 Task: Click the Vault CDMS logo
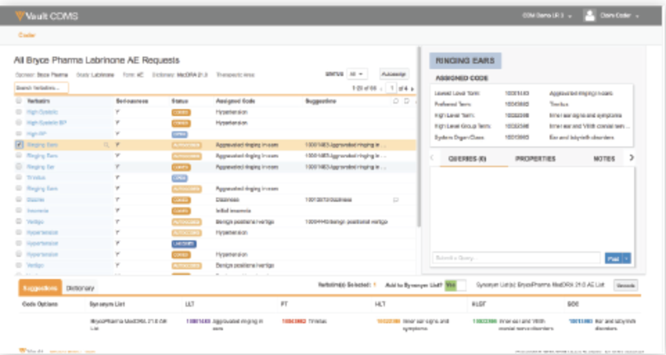tap(46, 16)
